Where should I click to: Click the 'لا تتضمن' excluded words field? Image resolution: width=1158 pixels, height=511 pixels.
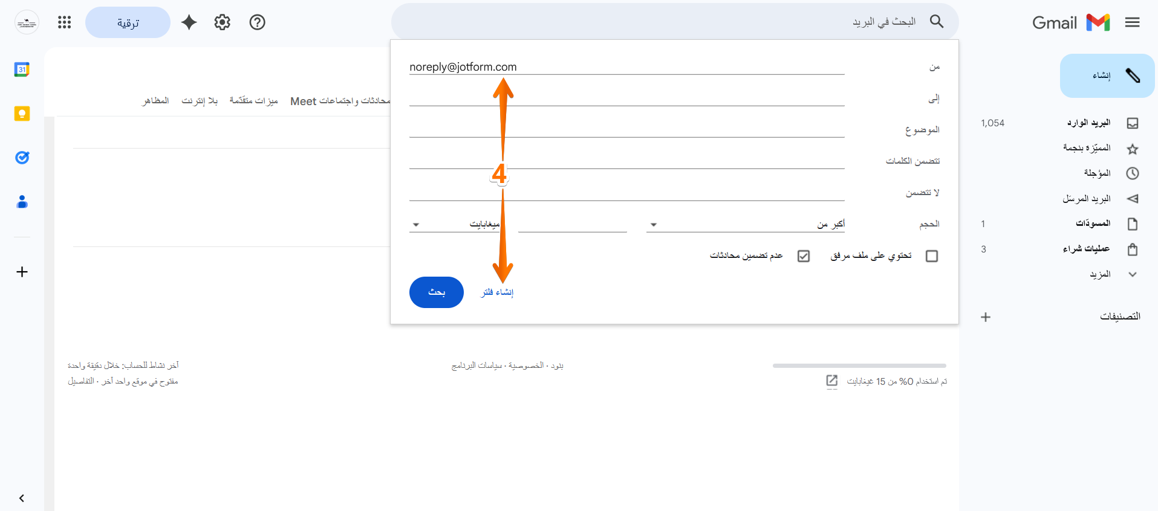point(626,193)
